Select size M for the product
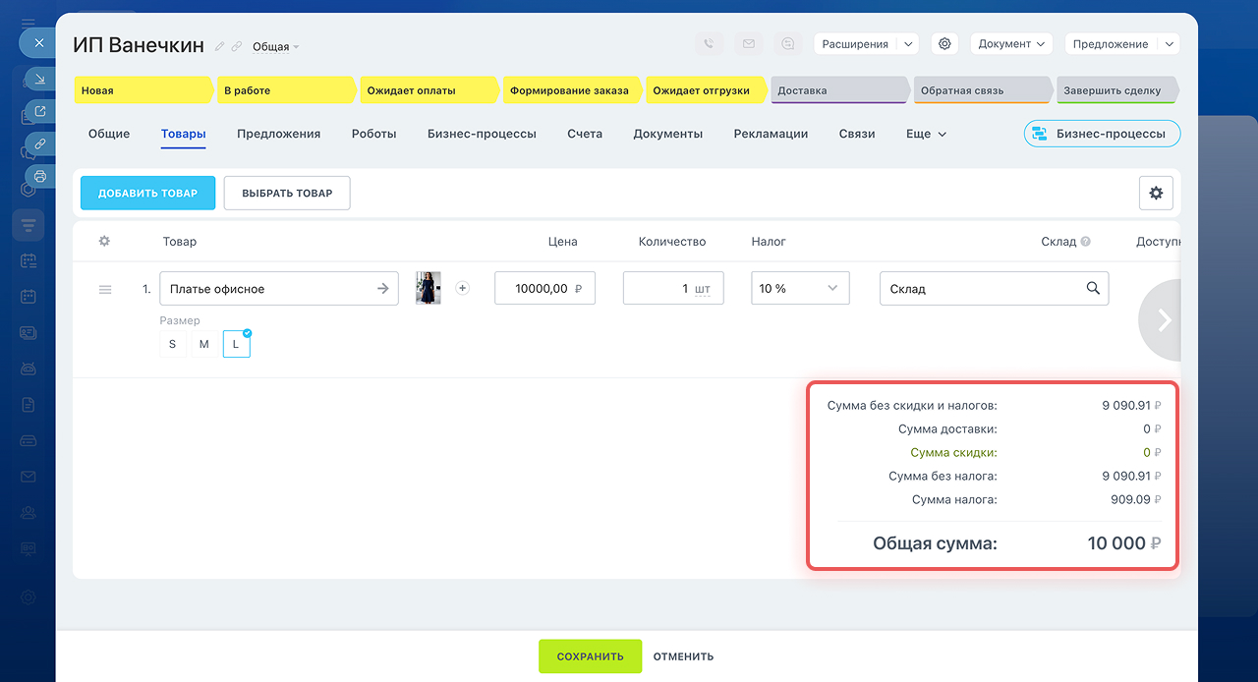1258x682 pixels. click(x=204, y=344)
